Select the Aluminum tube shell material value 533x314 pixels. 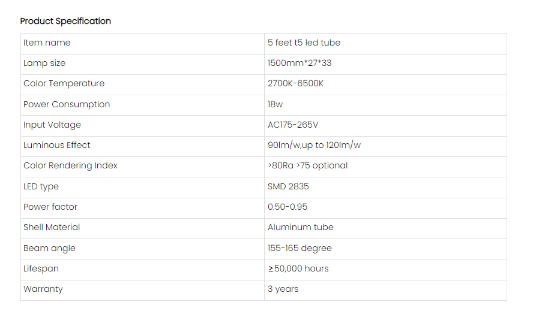[300, 227]
